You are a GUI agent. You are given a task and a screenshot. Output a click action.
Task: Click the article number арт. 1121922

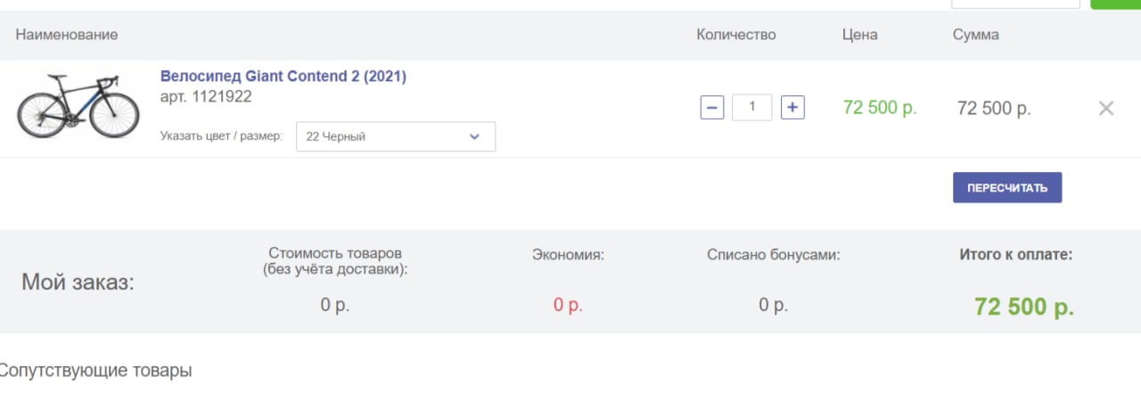click(x=206, y=97)
